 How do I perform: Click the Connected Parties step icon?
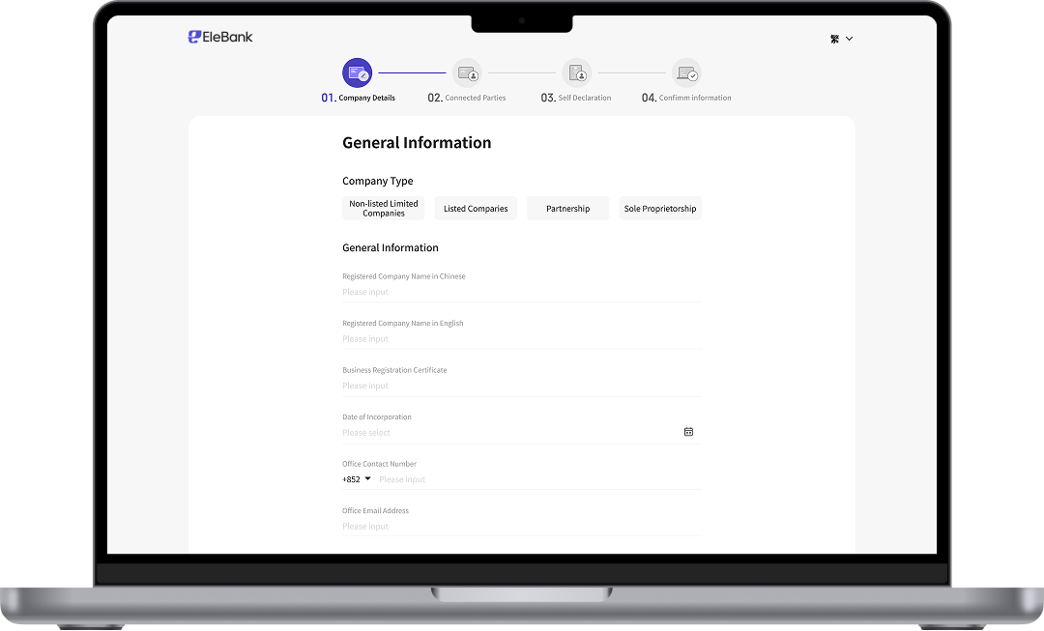coord(467,73)
